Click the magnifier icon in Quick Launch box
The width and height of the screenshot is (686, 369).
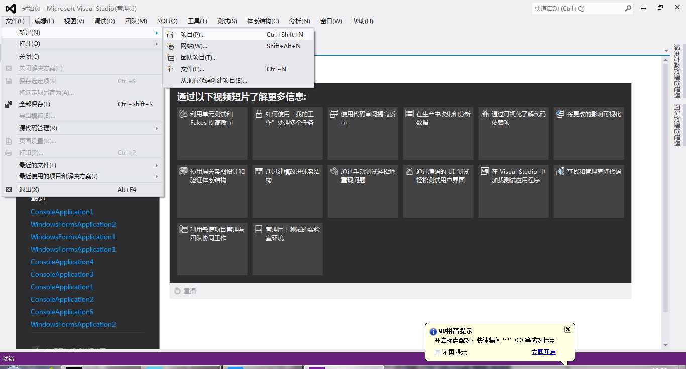[x=628, y=8]
